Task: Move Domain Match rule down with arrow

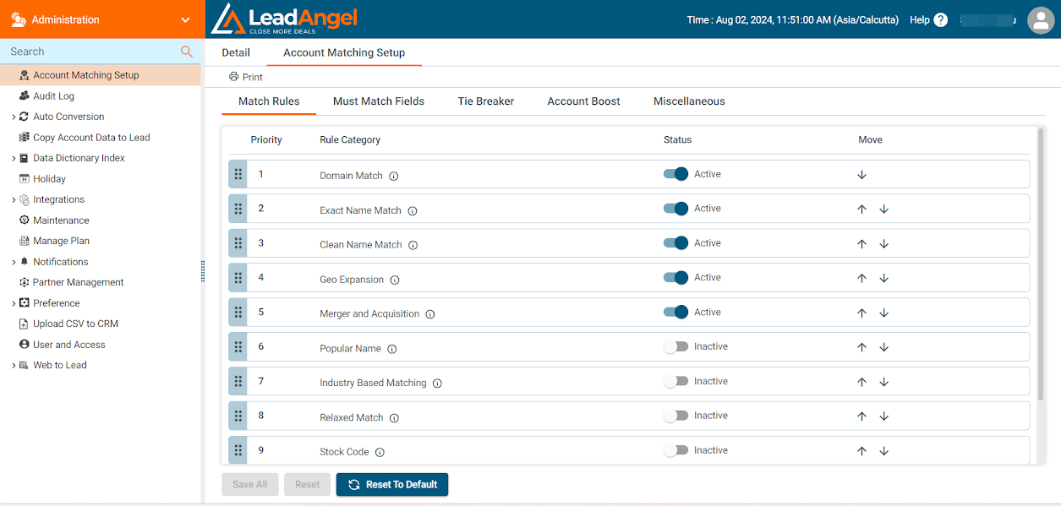Action: (862, 175)
